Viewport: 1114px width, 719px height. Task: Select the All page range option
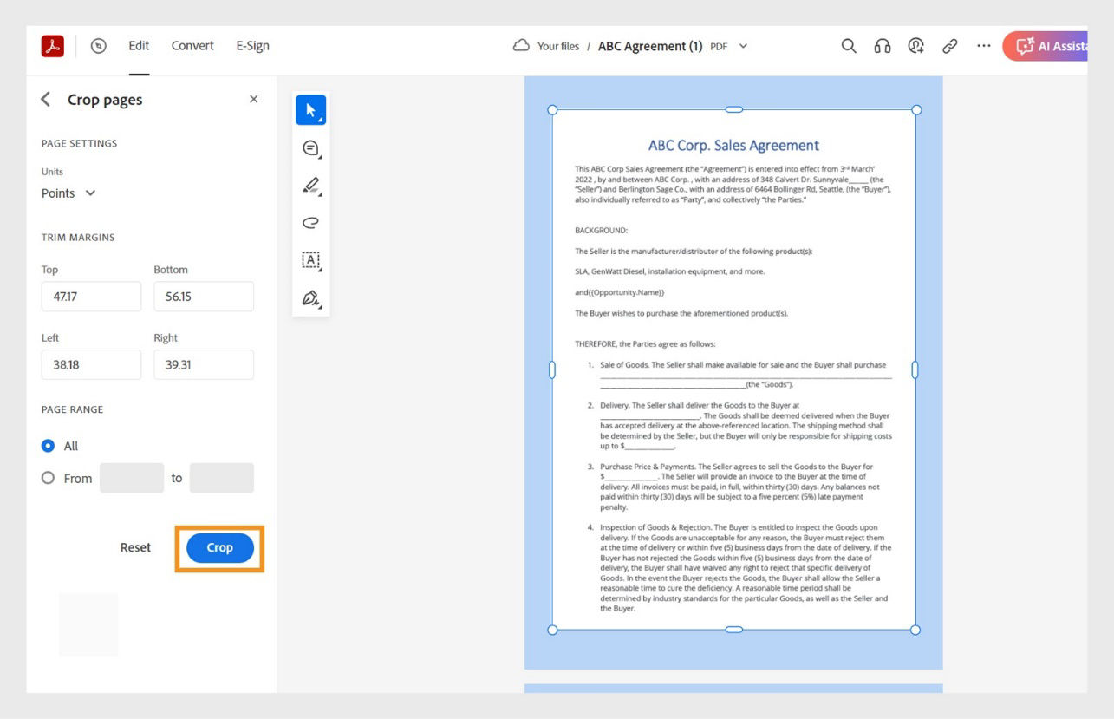click(x=48, y=446)
